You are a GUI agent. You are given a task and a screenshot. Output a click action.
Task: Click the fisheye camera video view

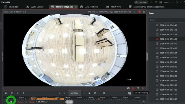click(x=75, y=50)
